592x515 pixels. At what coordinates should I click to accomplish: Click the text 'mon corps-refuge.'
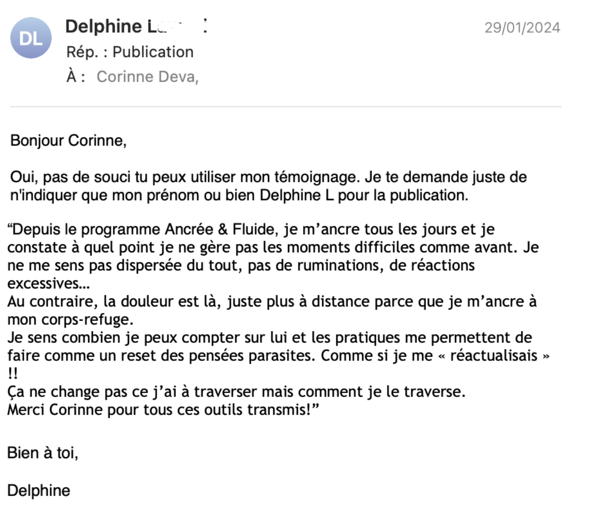70,320
